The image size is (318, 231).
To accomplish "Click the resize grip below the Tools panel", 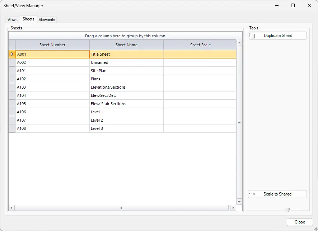I will [x=287, y=209].
